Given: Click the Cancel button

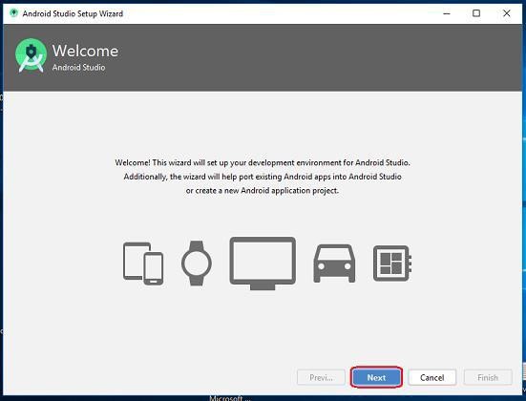Looking at the screenshot, I should click(432, 377).
